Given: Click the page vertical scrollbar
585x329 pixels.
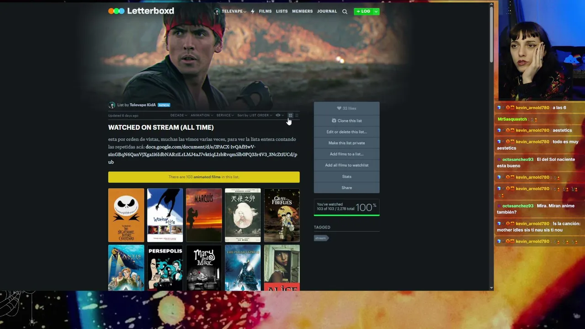Looking at the screenshot, I should tap(491, 34).
